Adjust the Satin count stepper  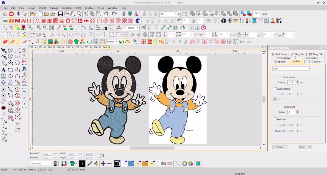click(297, 112)
